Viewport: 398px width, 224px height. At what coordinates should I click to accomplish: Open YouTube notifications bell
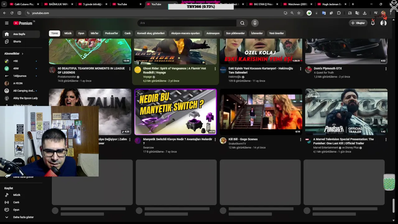click(373, 23)
